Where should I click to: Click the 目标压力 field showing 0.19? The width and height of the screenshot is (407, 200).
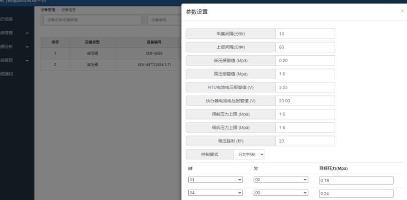point(356,181)
